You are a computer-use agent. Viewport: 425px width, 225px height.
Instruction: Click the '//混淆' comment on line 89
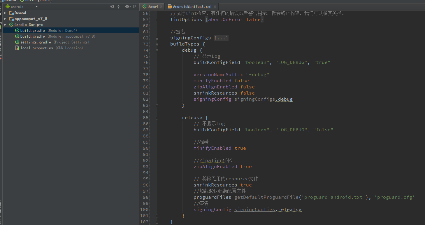pyautogui.click(x=201, y=142)
